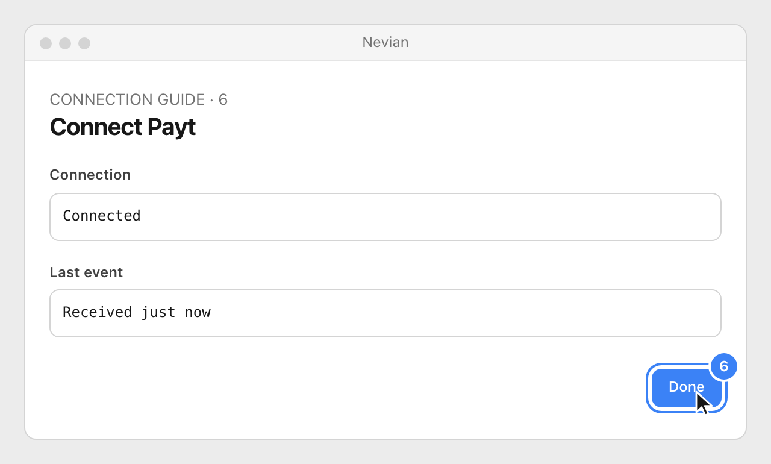Click the Last event label
The height and width of the screenshot is (464, 771).
point(86,272)
